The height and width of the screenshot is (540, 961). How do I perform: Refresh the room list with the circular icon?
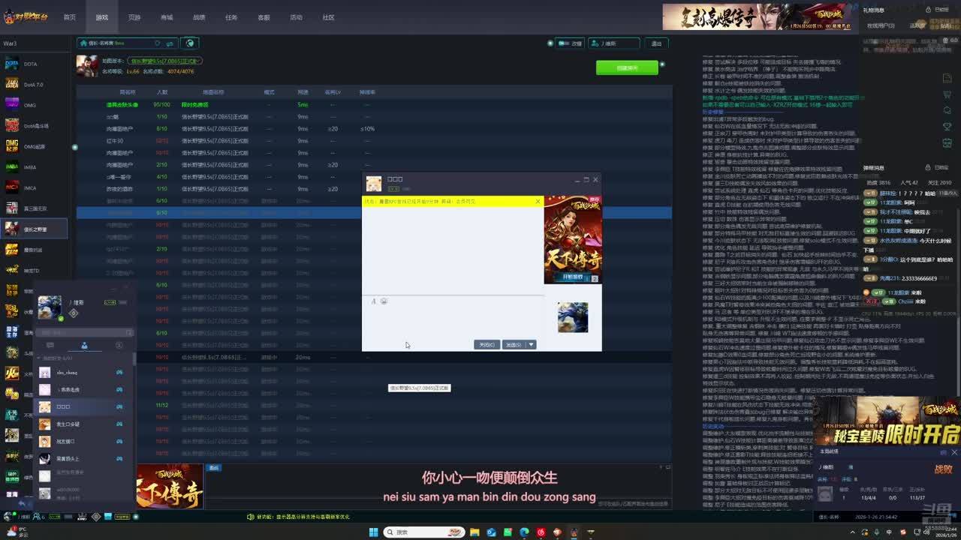click(157, 43)
